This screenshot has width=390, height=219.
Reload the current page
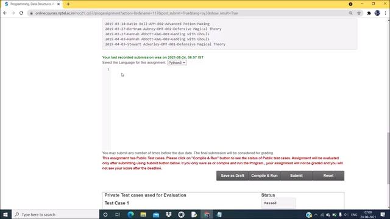click(21, 13)
